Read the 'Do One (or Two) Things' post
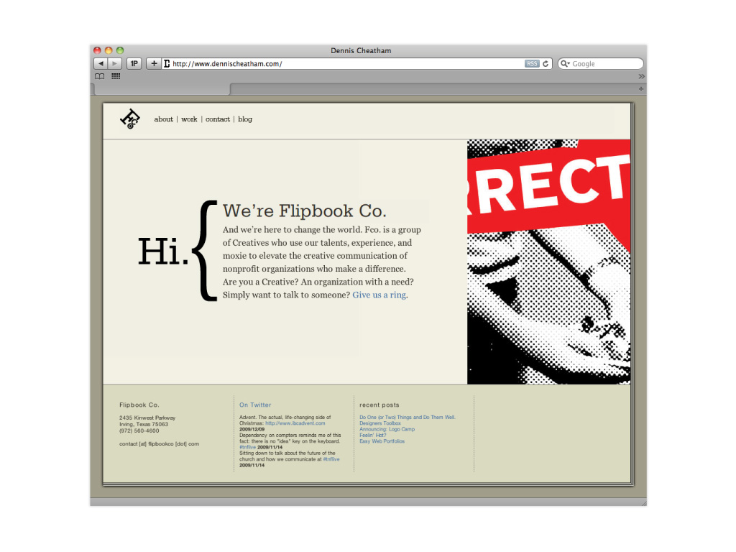736x552 pixels. (408, 417)
